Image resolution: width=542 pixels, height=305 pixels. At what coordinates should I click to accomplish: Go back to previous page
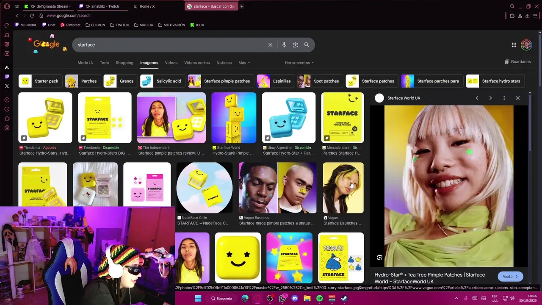(17, 16)
